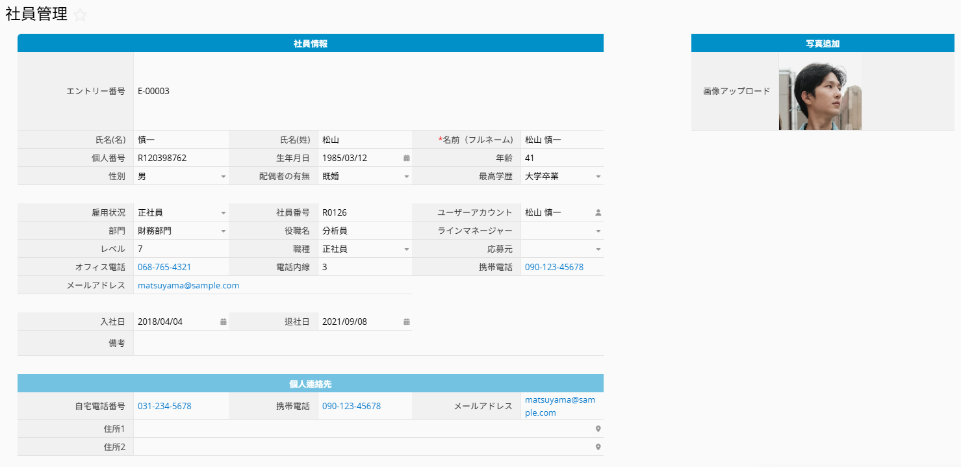
Task: Open the 部門 dropdown arrow
Action: 223,231
